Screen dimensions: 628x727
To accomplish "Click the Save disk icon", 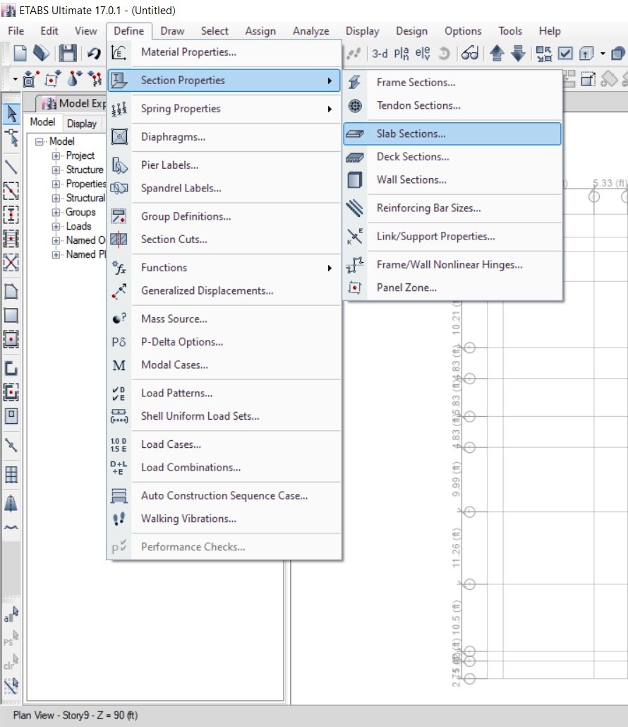I will 67,54.
